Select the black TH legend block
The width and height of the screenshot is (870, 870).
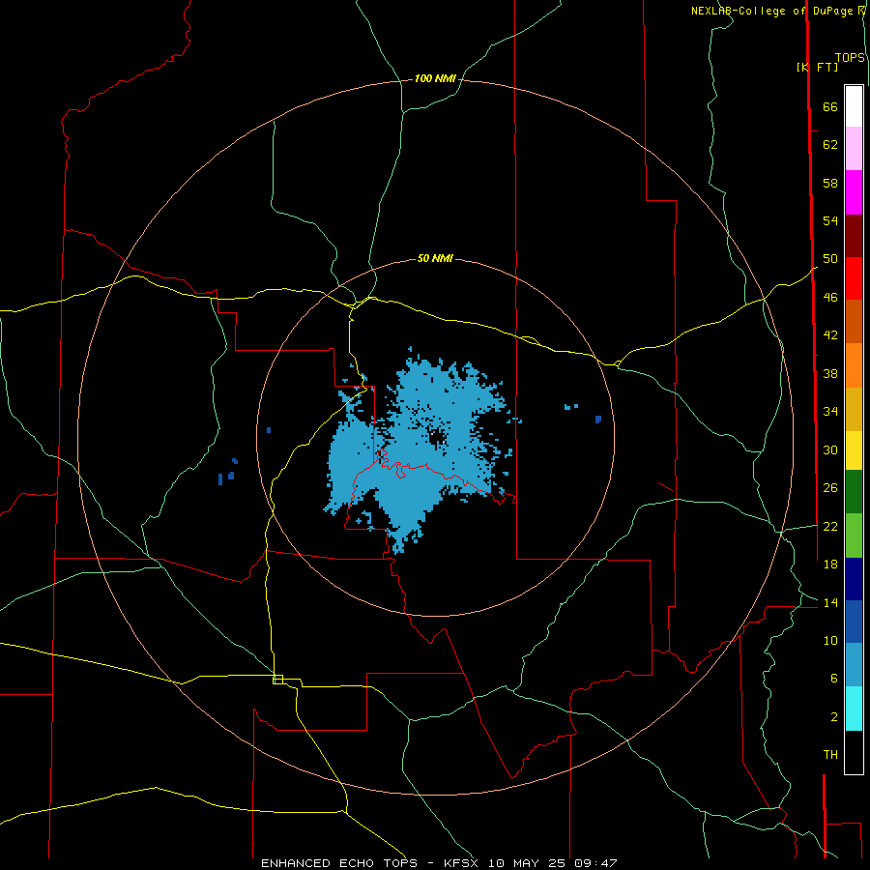tap(854, 752)
